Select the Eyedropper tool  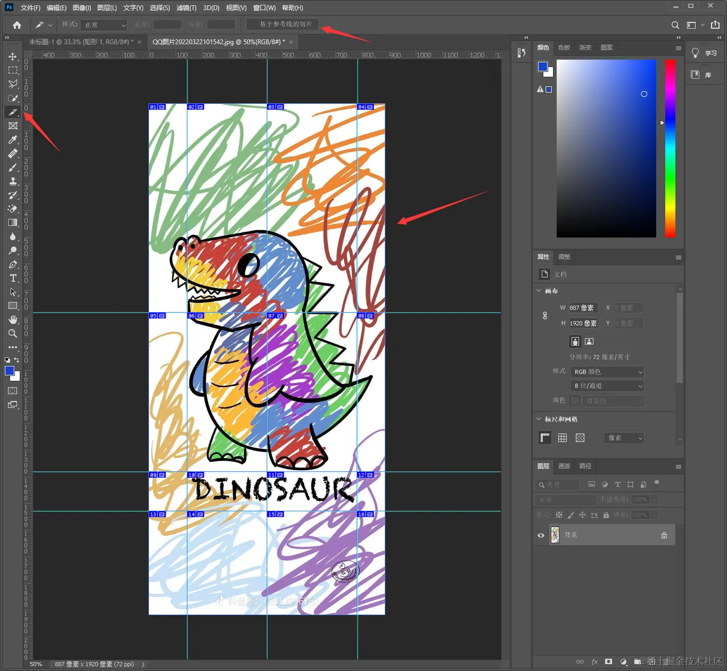click(x=13, y=140)
